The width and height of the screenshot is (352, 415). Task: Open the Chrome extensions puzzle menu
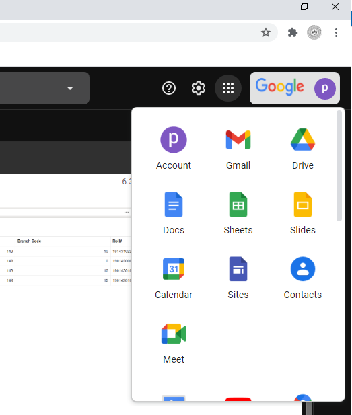coord(293,32)
